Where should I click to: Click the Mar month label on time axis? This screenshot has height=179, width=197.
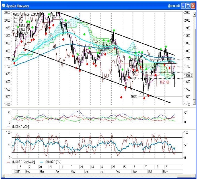tap(42, 172)
